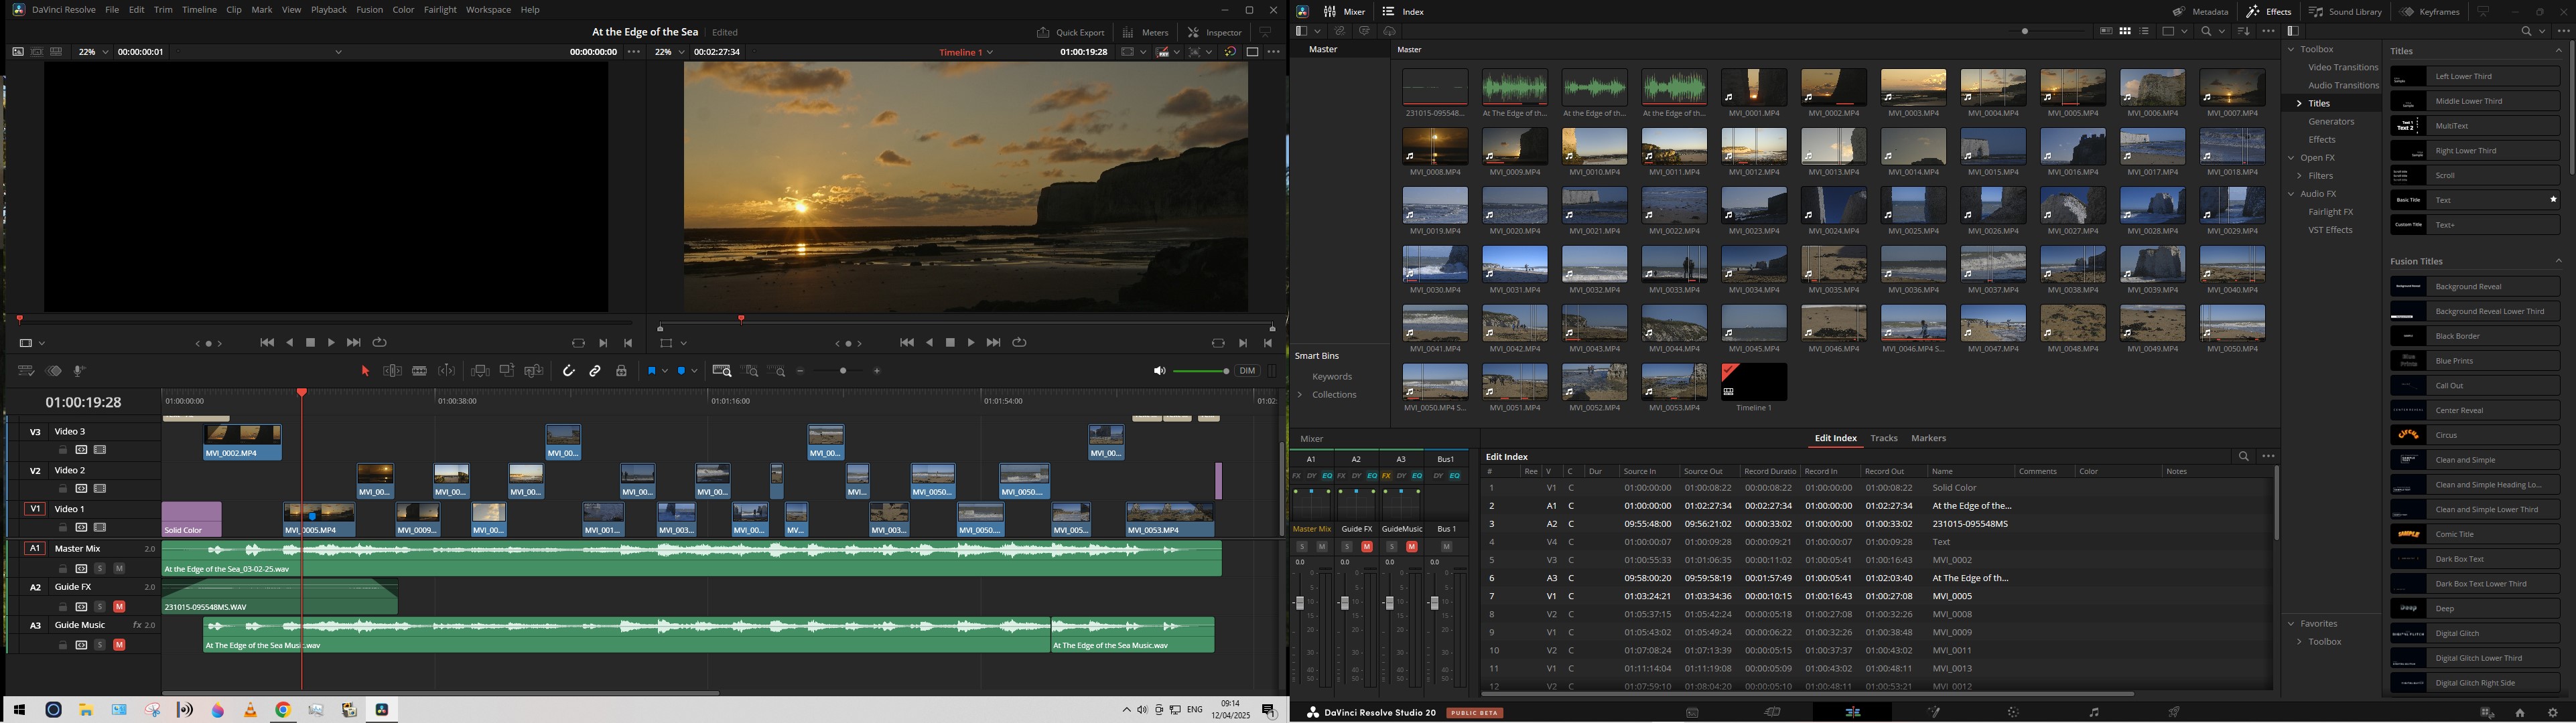Mute monitor volume speaker icon
Image resolution: width=2576 pixels, height=723 pixels.
(x=1159, y=372)
